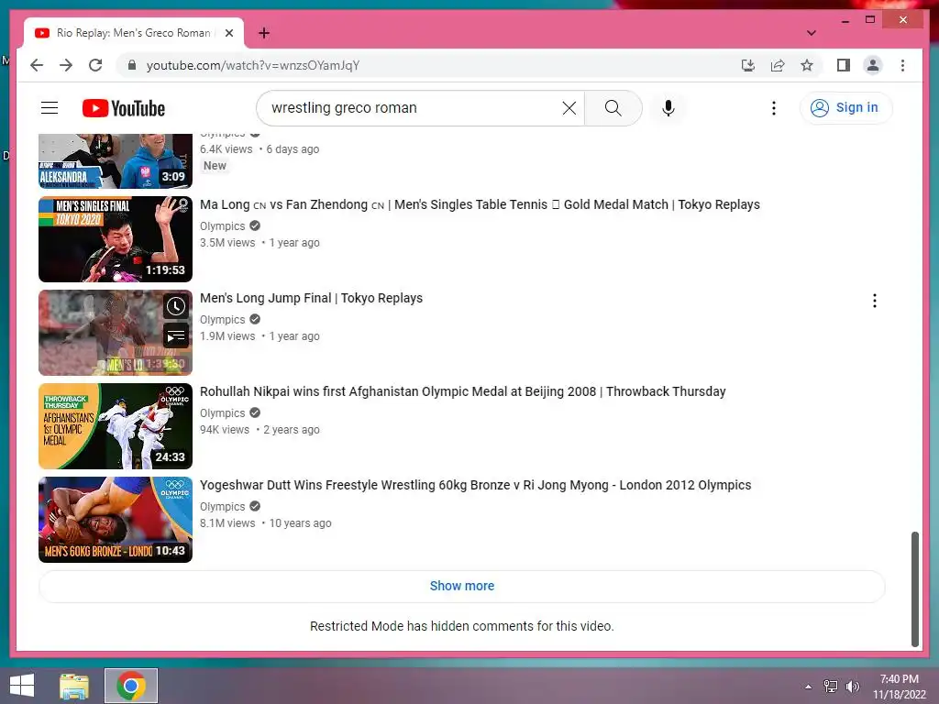Click the 'New' badge
939x704 pixels.
[215, 166]
